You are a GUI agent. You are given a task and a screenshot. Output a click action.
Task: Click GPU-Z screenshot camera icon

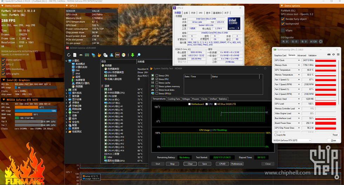[329, 55]
